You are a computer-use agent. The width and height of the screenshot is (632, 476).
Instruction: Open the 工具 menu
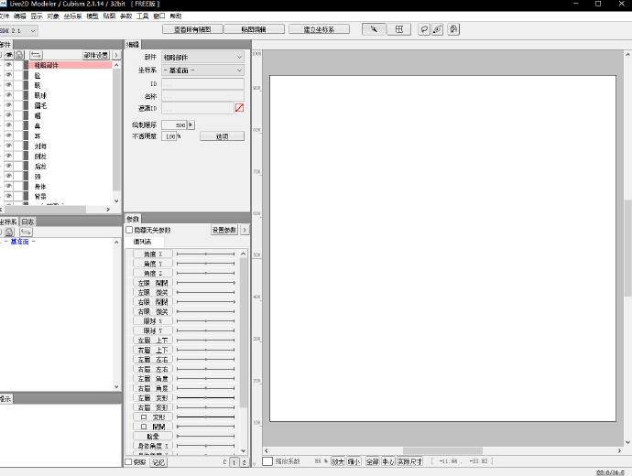pos(143,16)
